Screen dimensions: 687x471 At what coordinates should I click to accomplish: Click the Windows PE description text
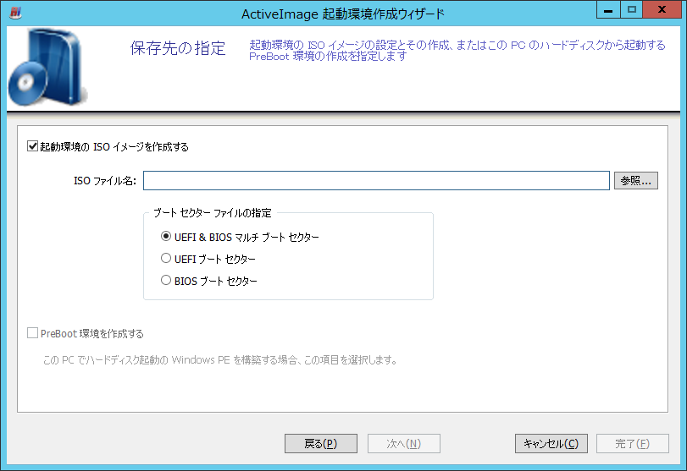(220, 360)
